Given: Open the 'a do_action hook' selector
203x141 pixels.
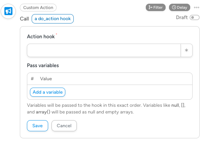Looking at the screenshot, I should point(53,19).
